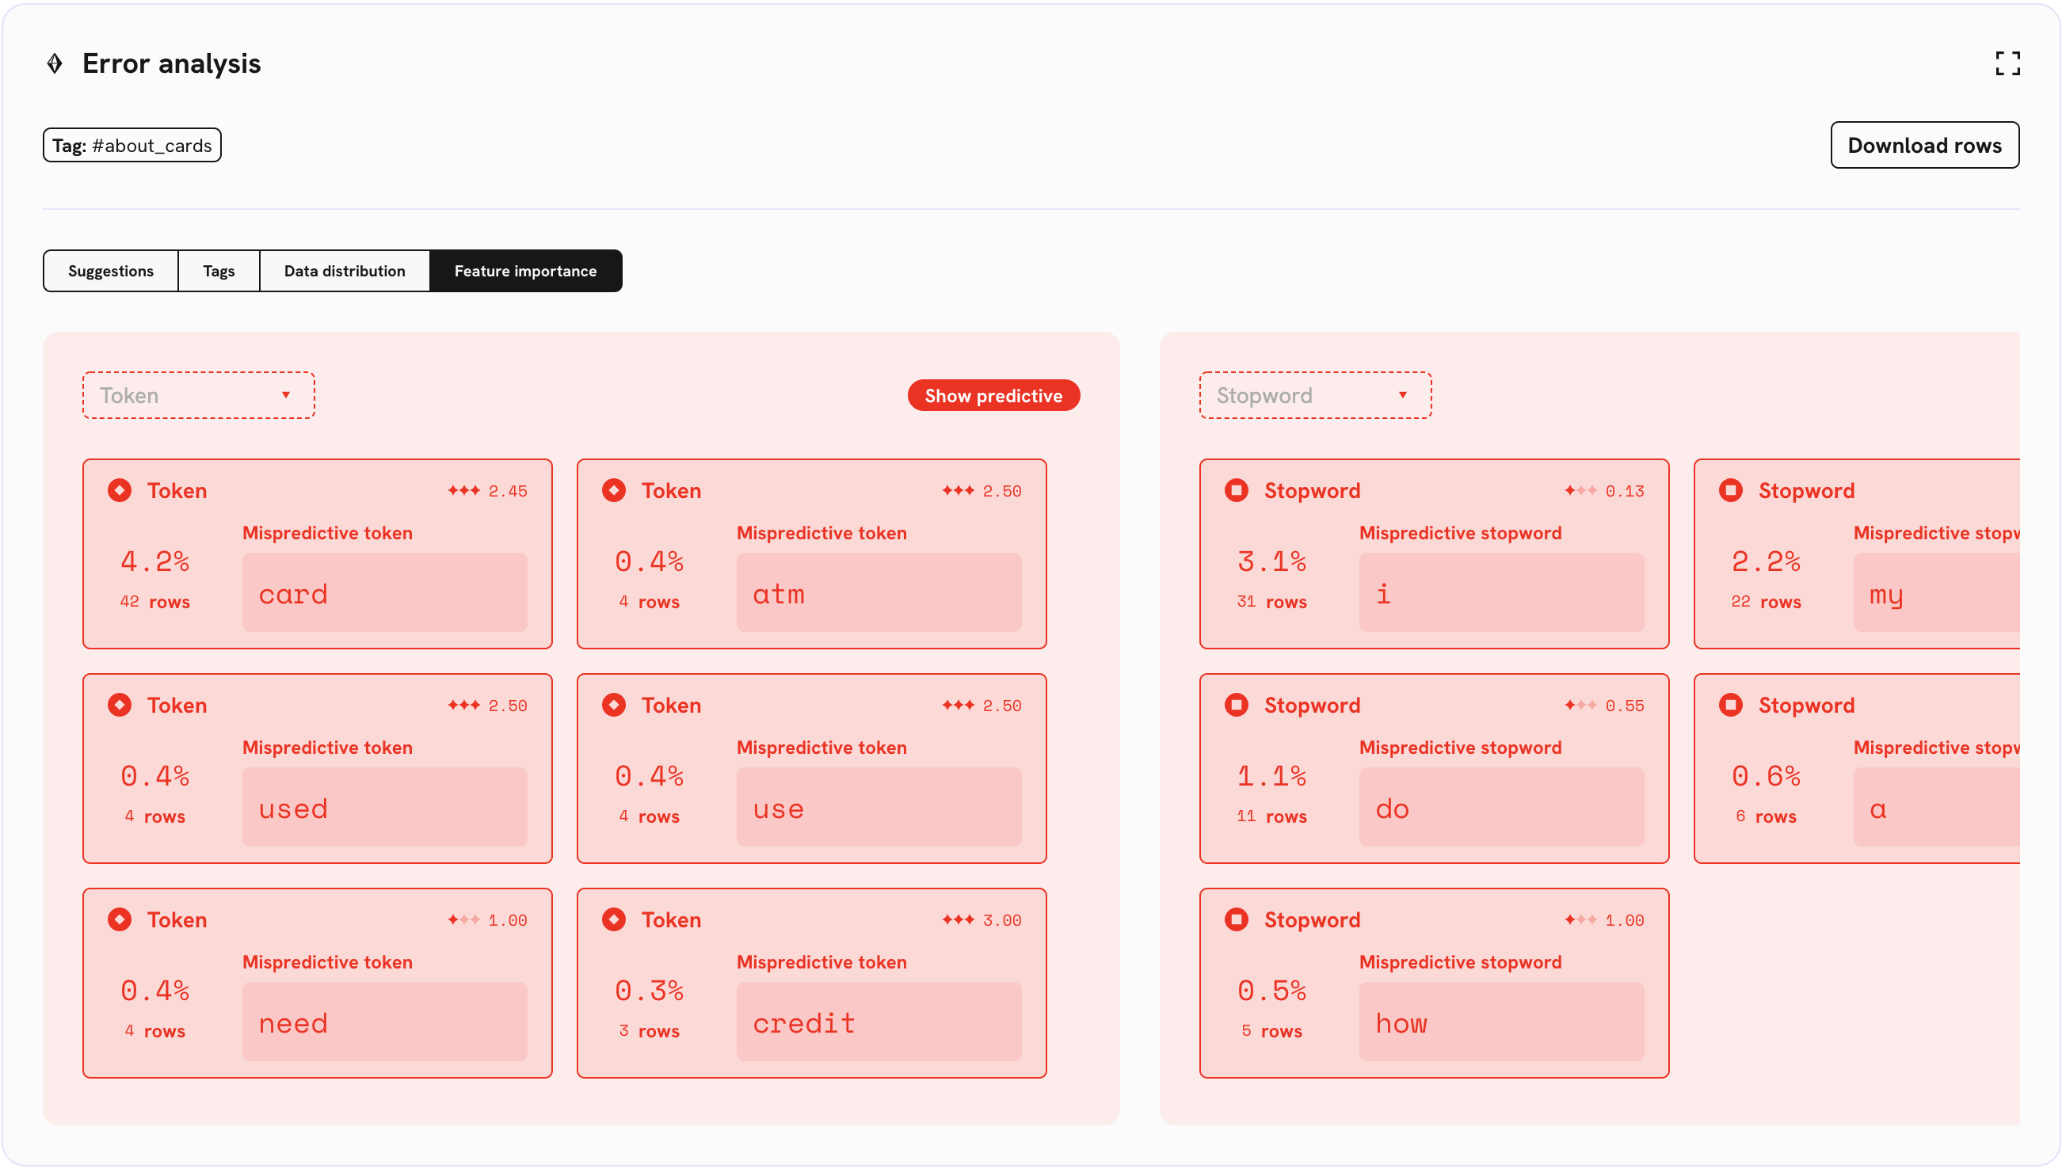This screenshot has width=2066, height=1172.
Task: Open the Data distribution tab
Action: [345, 272]
